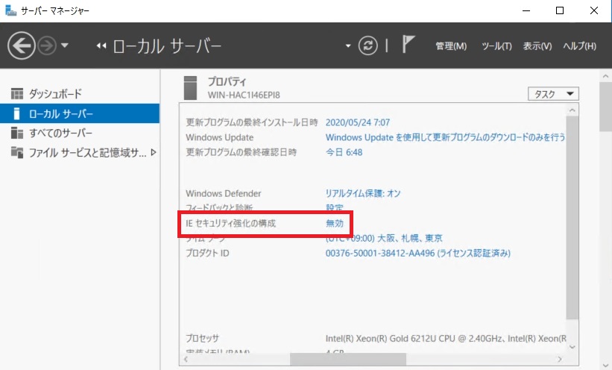612x370 pixels.
Task: Click the ローカル サーバー sidebar icon
Action: 16,113
